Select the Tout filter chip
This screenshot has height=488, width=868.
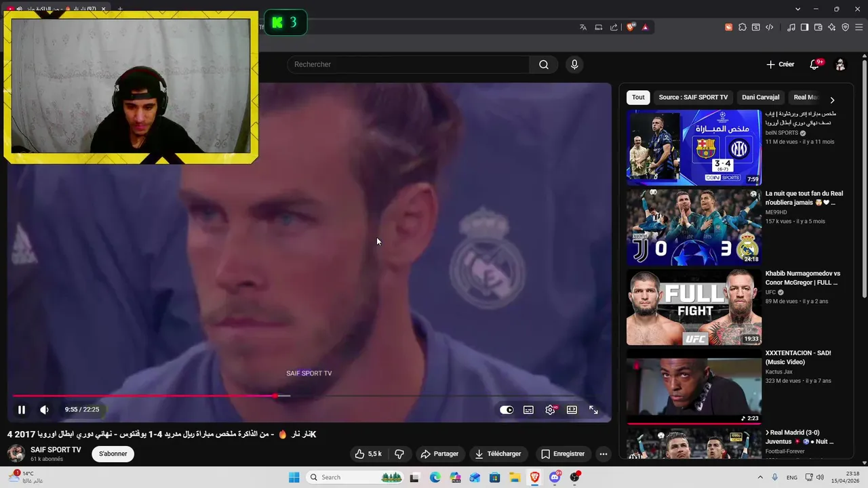coord(638,97)
